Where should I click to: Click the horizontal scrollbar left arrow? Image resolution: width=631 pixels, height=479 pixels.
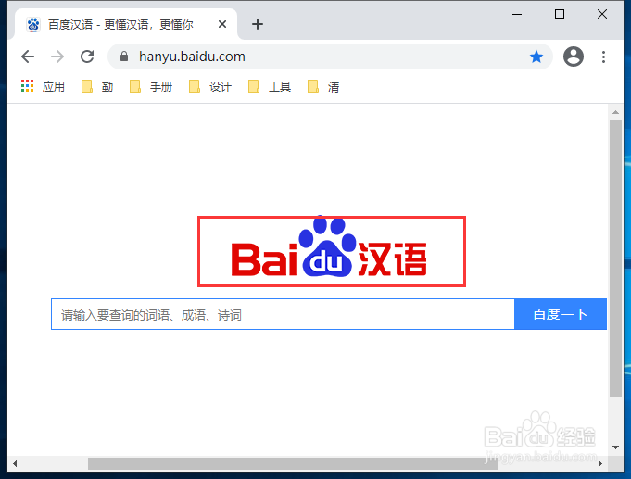pos(15,463)
